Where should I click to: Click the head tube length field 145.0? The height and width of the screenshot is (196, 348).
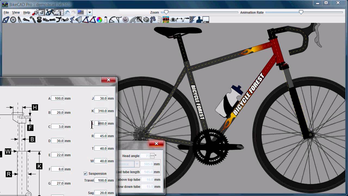coord(147,172)
